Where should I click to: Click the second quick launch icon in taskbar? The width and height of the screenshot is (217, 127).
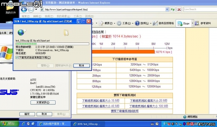(28, 124)
